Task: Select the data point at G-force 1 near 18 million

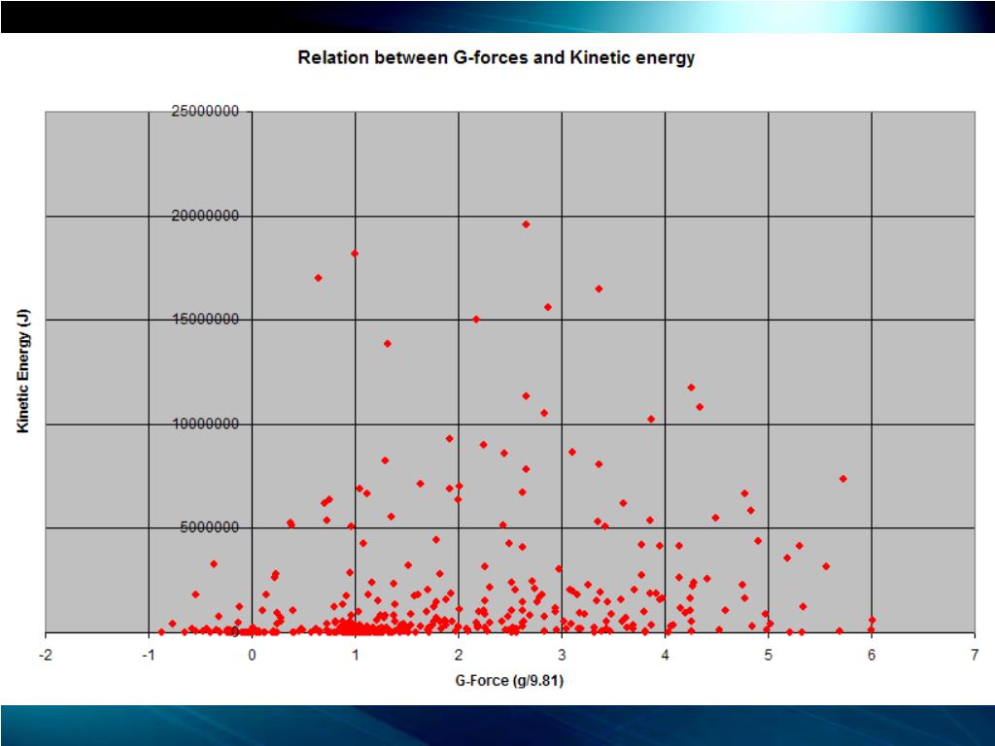Action: click(355, 254)
